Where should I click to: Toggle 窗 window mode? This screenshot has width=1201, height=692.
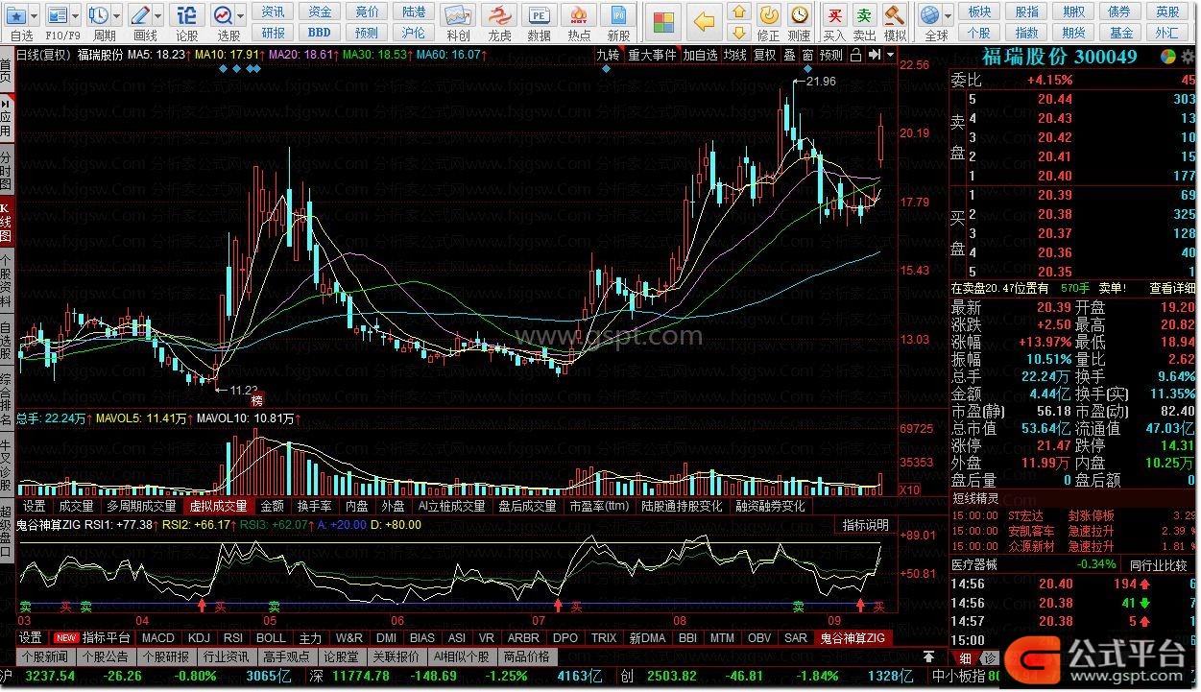coord(807,55)
